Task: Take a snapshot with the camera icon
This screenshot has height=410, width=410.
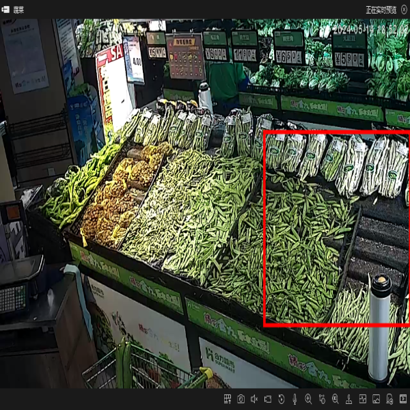Action: click(241, 399)
